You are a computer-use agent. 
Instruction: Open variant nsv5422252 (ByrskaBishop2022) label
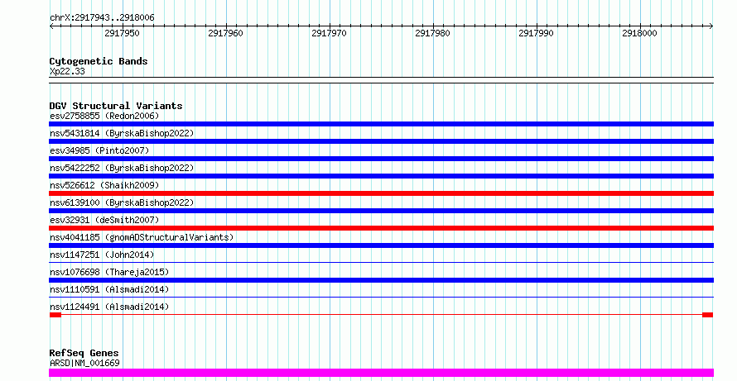(x=122, y=168)
